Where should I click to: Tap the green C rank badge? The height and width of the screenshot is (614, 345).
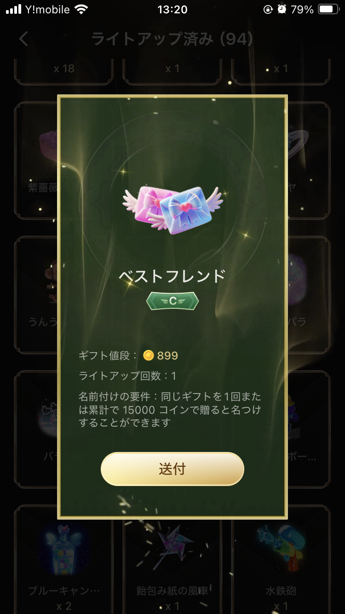pyautogui.click(x=172, y=301)
